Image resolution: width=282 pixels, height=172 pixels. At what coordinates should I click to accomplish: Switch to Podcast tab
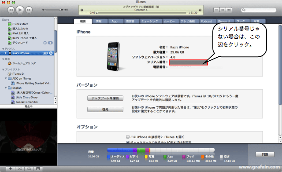click(206, 21)
